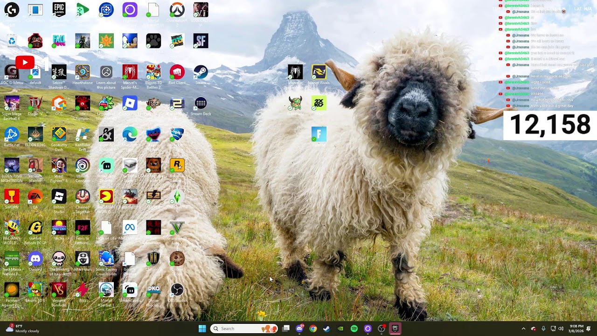Open the weather widget showing Mostly cloudy

[22, 329]
